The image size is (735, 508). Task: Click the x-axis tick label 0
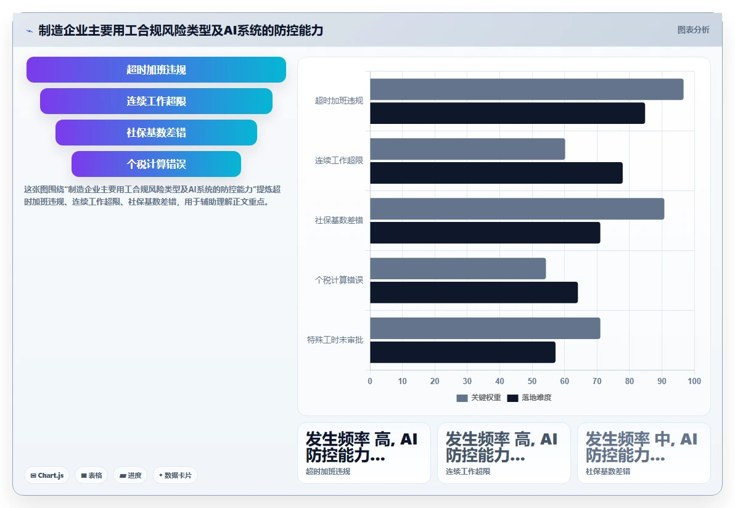[370, 382]
